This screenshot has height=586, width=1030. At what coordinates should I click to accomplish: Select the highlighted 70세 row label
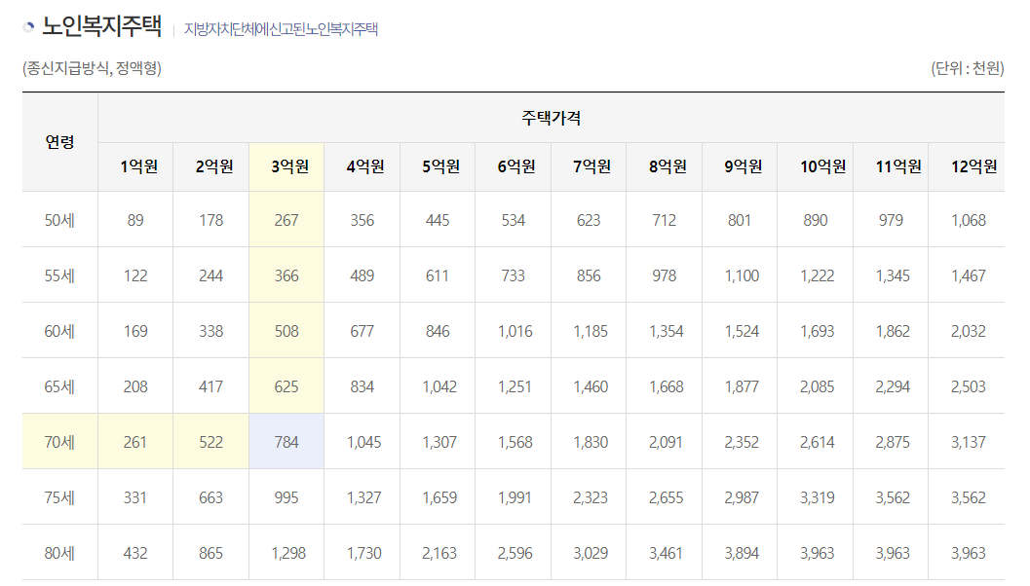[59, 442]
